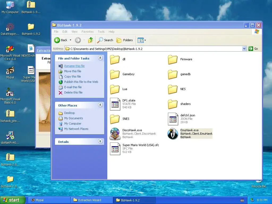
Task: Select Super Mario World (USA).sfc file icon
Action: pos(115,149)
